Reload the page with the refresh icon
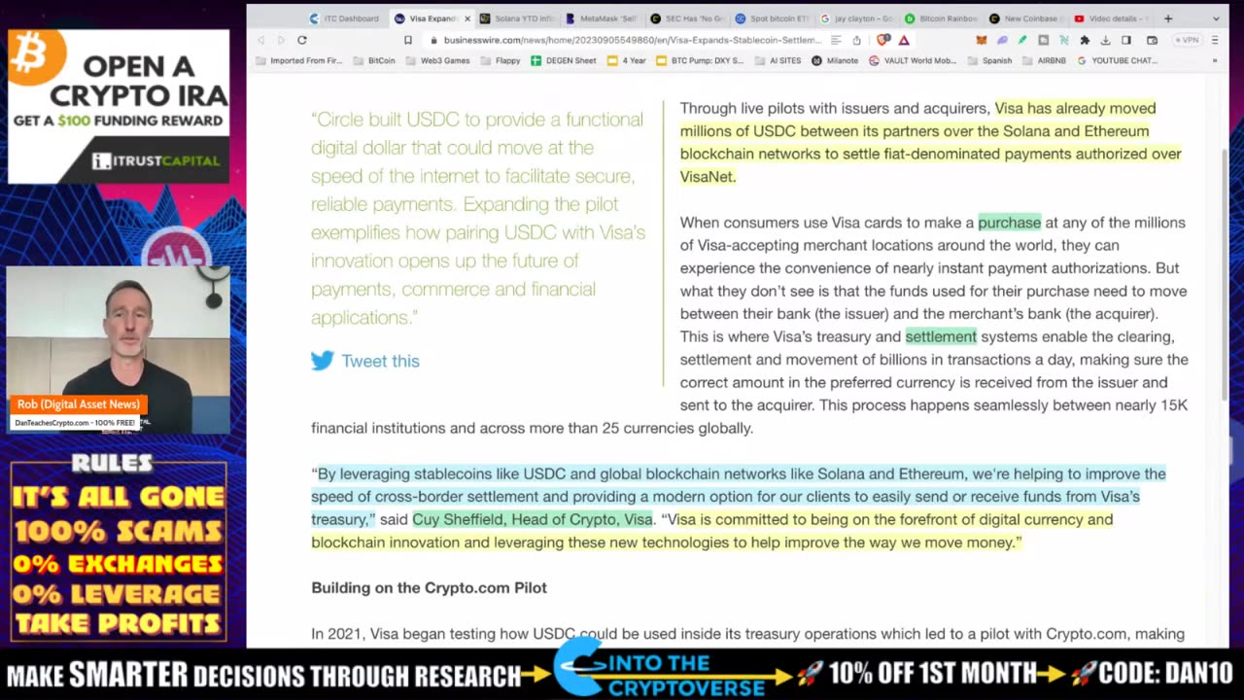Viewport: 1244px width, 700px height. [302, 40]
